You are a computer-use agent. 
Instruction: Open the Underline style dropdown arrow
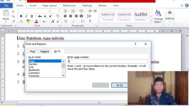tap(36, 16)
